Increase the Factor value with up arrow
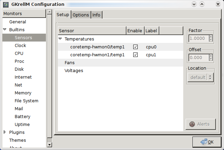Image resolution: width=224 pixels, height=150 pixels. [211, 37]
